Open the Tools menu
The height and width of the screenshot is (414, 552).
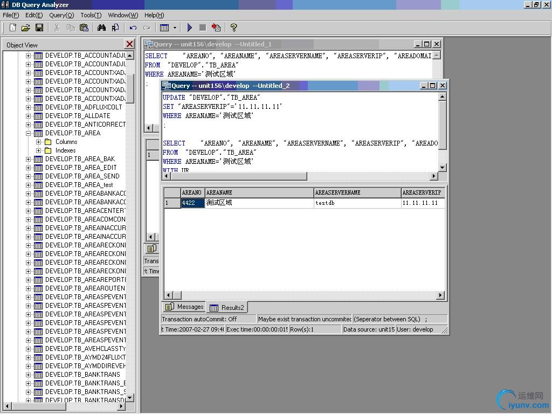click(x=91, y=15)
